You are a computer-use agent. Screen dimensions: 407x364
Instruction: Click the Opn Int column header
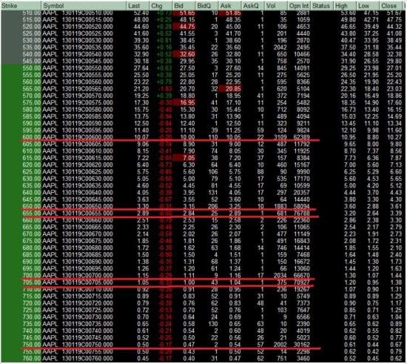pyautogui.click(x=299, y=6)
